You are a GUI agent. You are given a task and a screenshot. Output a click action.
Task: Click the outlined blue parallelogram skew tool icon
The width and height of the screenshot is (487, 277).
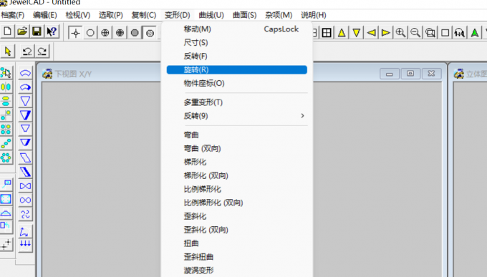coord(25,157)
